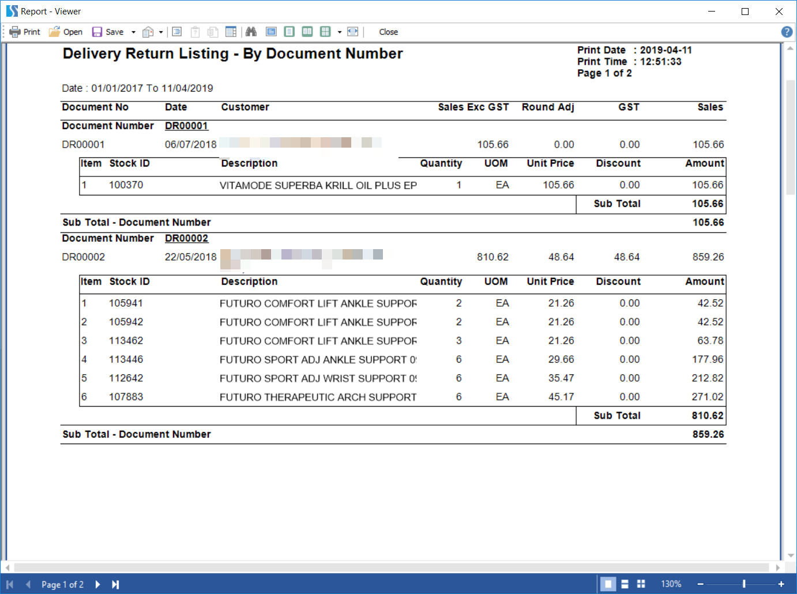Click FUTURO SPORT ADJ WRIST SUPPORT row

(x=402, y=378)
